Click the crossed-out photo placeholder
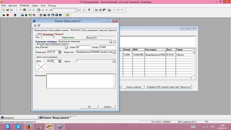Screen dimensions: 231x130 coord(41,67)
